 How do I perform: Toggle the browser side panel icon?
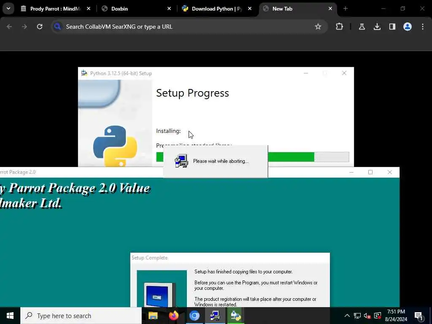click(x=392, y=27)
